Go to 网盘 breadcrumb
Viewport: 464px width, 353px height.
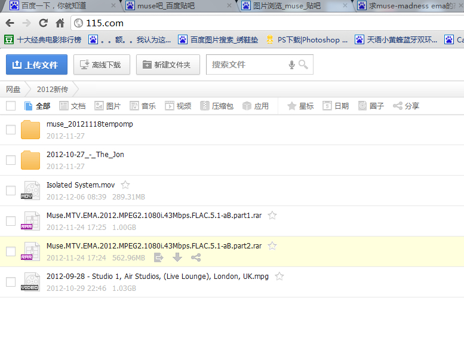13,90
